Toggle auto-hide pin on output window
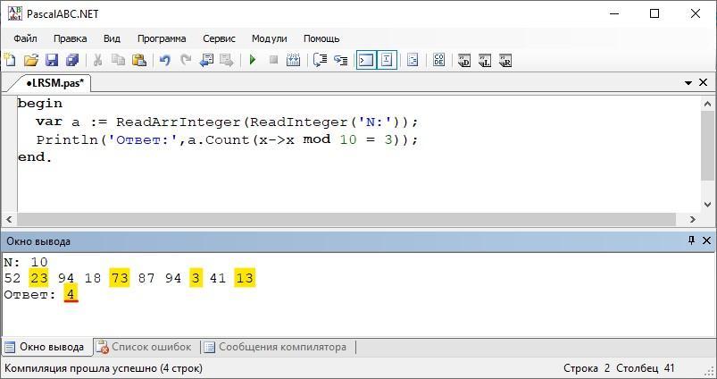 (x=690, y=241)
